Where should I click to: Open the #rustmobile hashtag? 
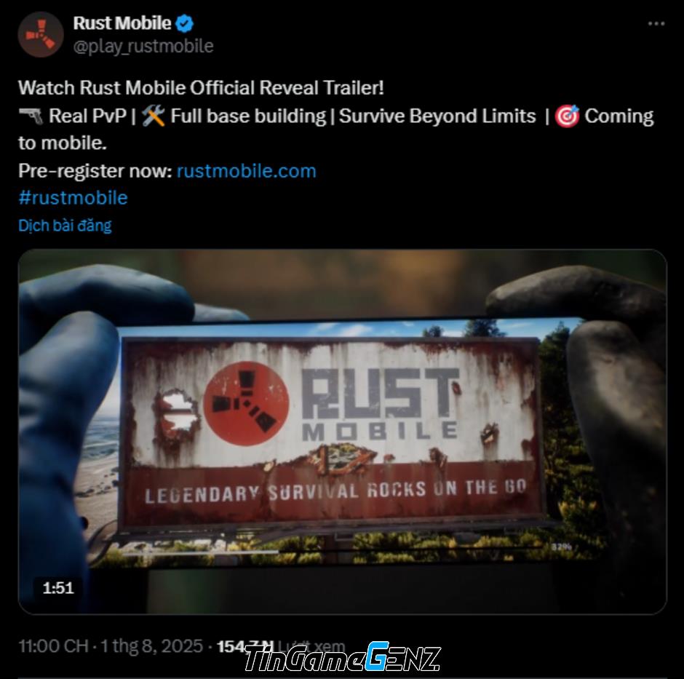[x=73, y=198]
